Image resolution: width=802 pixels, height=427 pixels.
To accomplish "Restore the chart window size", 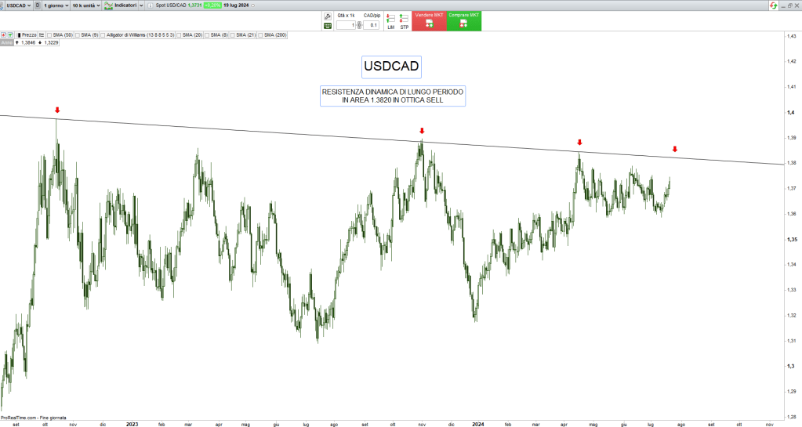I will (789, 5).
